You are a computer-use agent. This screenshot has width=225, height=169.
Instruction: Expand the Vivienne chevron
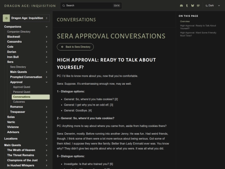point(47,127)
